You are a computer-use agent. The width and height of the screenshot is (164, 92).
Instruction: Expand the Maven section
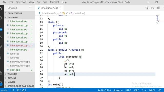click(x=19, y=82)
